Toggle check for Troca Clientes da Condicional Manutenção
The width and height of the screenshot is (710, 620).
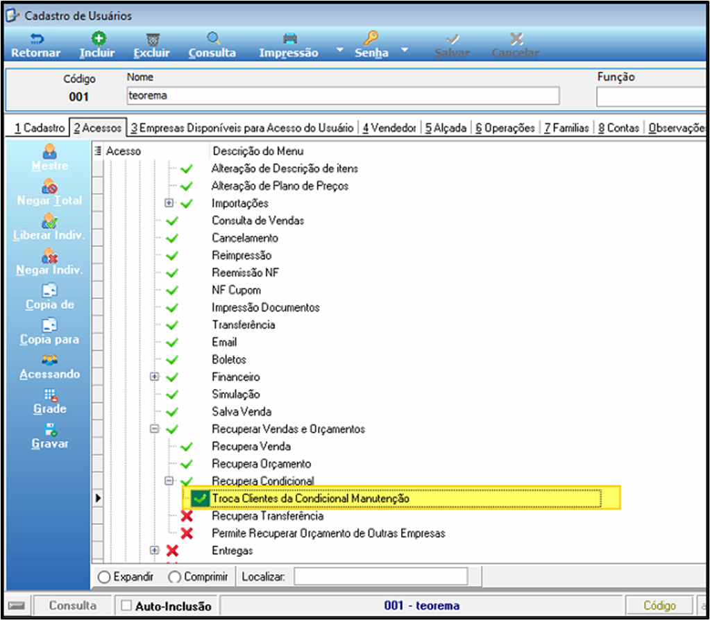200,499
